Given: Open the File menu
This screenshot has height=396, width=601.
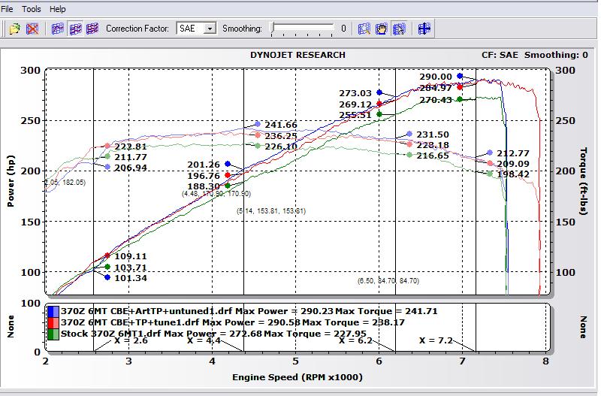Looking at the screenshot, I should 7,9.
